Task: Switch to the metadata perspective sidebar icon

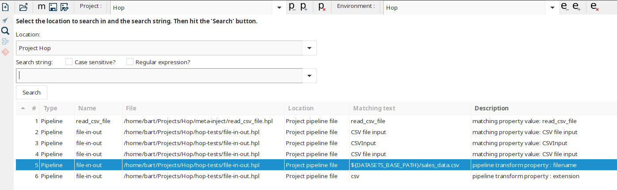Action: 5,41
